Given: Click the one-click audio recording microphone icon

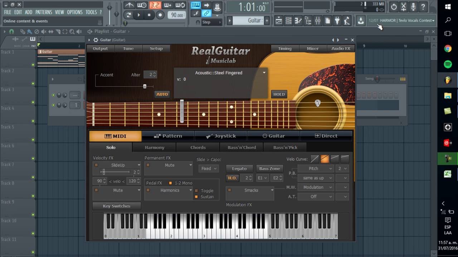Looking at the screenshot, I should coord(414,6).
